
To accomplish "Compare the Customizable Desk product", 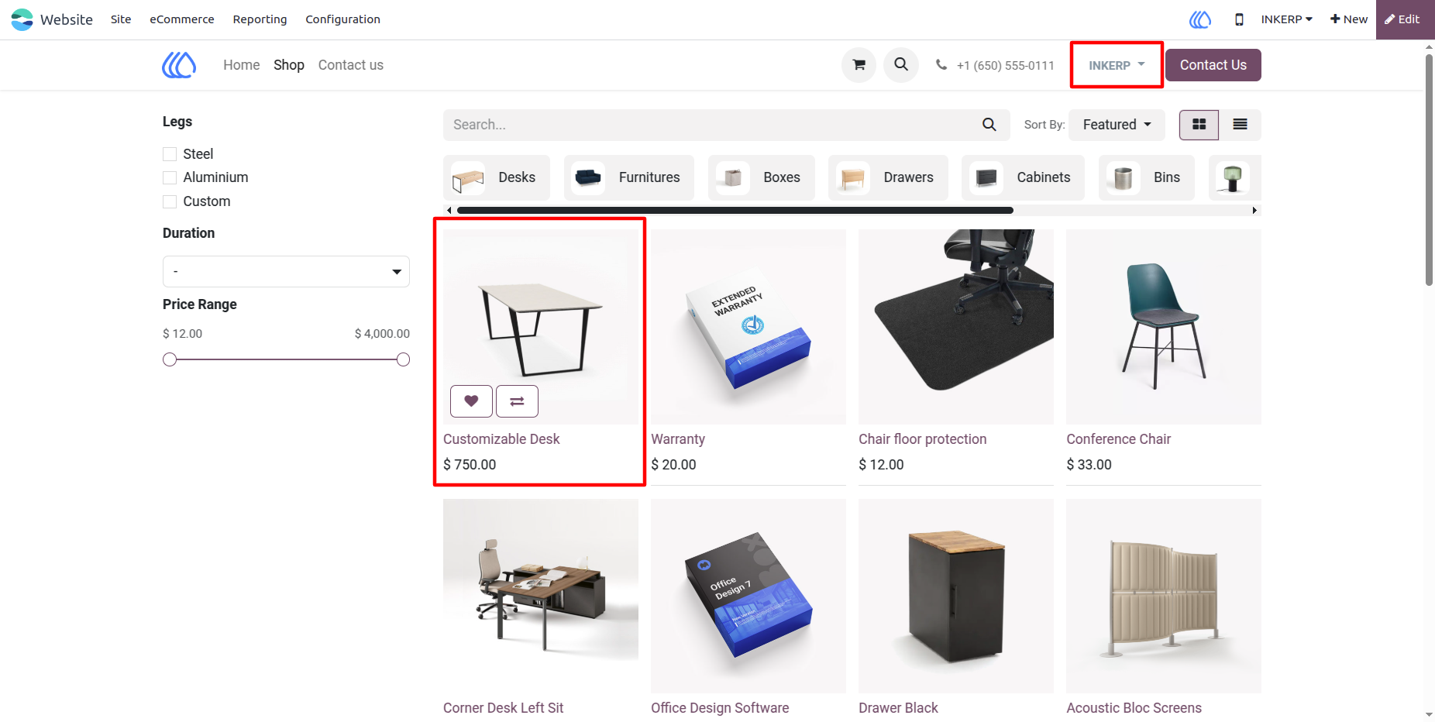I will (x=517, y=401).
